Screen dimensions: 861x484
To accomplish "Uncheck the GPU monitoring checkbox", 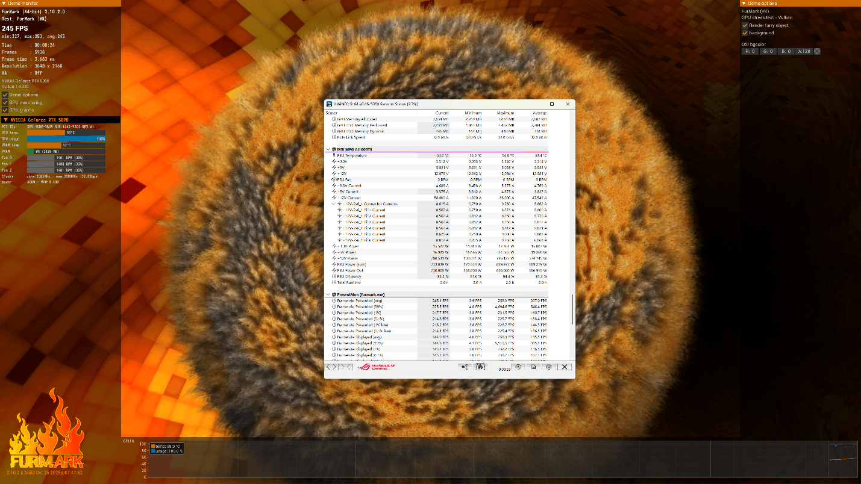I will click(5, 102).
